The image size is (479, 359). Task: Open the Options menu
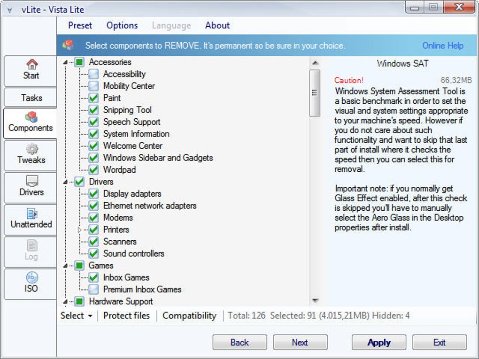[x=122, y=25]
